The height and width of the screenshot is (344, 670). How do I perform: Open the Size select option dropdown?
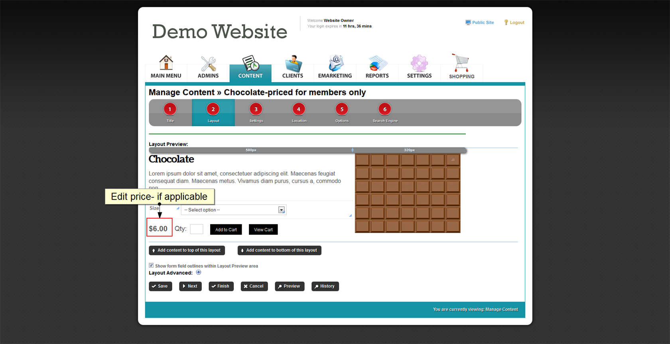[x=234, y=210]
